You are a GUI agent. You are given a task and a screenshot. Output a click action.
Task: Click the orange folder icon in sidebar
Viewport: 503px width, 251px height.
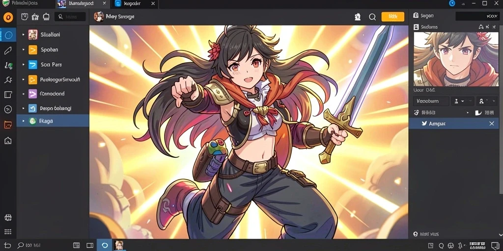point(8,125)
